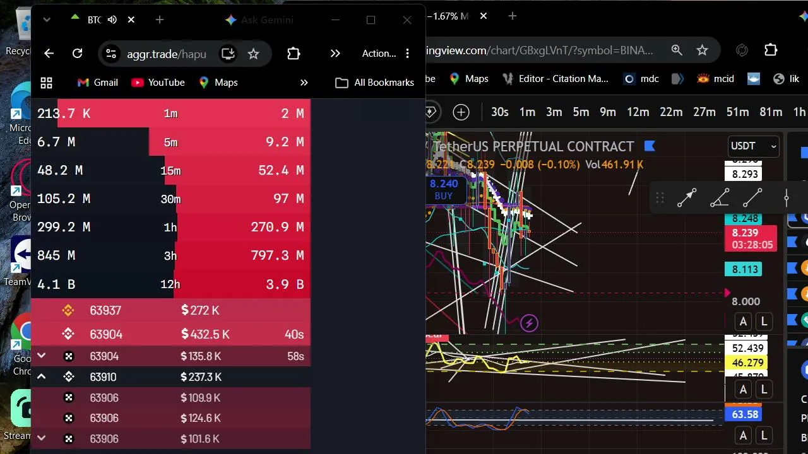Select the 15m volume row
Screen dimensions: 808x454
tap(170, 170)
